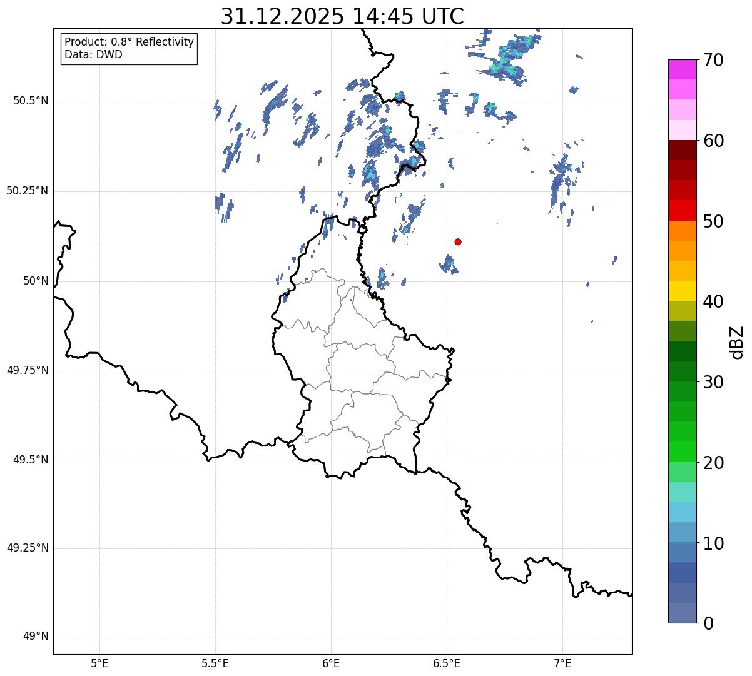Click the bright green swatch at 20 dBZ
The height and width of the screenshot is (676, 752).
point(682,452)
